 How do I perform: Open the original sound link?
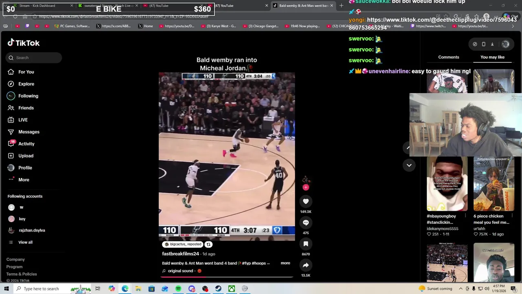click(x=182, y=271)
